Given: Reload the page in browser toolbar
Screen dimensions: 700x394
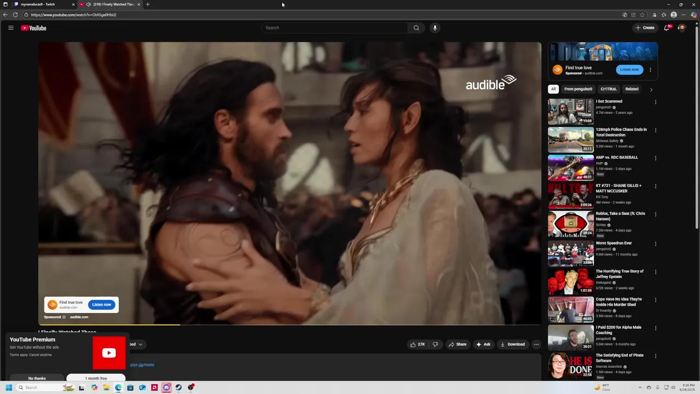Looking at the screenshot, I should coord(15,15).
